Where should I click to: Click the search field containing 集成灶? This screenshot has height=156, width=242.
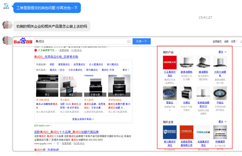pyautogui.click(x=80, y=42)
